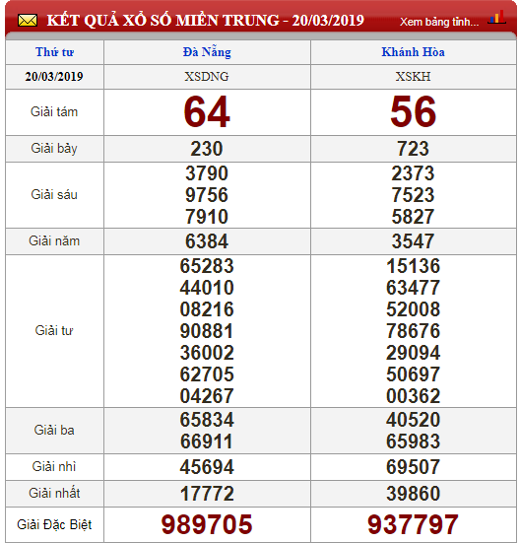Viewport: 520px width, 543px height.
Task: Click the number 6384
Action: click(x=207, y=241)
